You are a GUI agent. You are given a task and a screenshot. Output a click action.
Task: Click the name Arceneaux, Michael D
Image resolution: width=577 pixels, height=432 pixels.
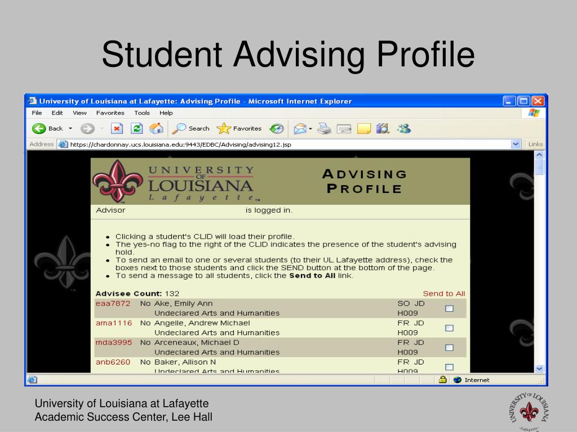pyautogui.click(x=197, y=343)
